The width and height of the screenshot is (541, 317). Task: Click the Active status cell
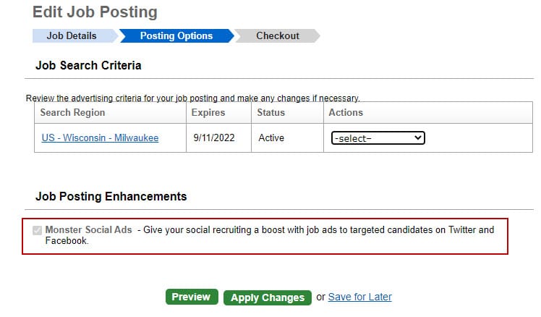point(271,138)
